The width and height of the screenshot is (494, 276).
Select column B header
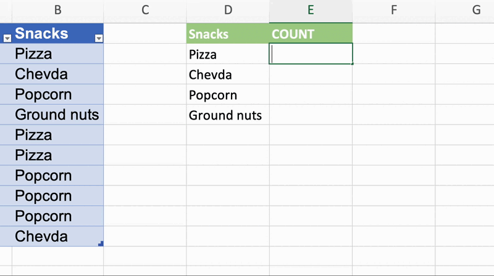[58, 10]
